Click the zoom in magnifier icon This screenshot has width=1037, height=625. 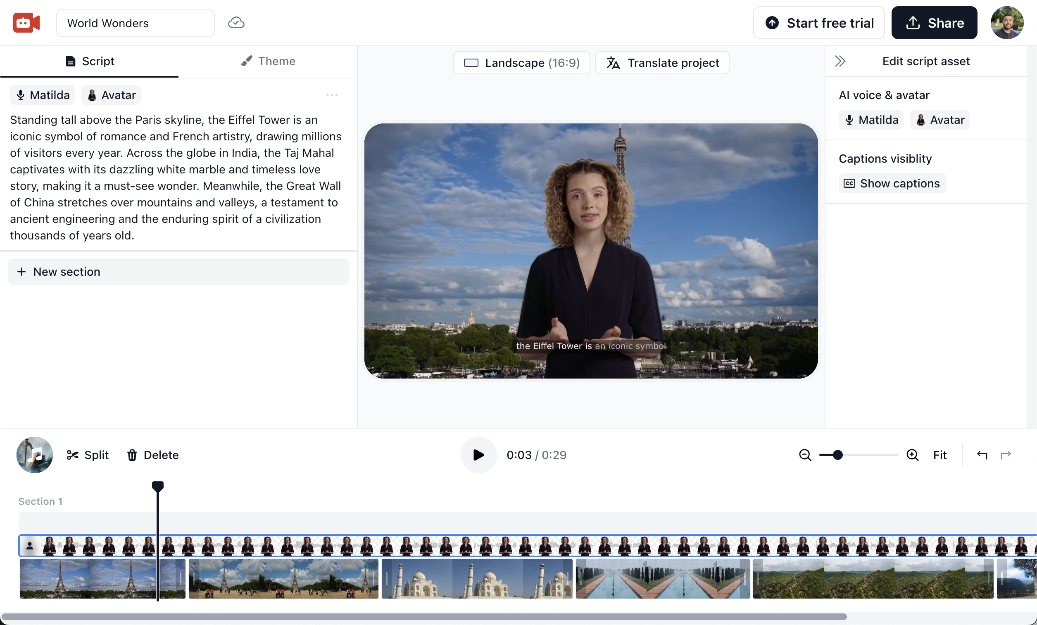[912, 455]
